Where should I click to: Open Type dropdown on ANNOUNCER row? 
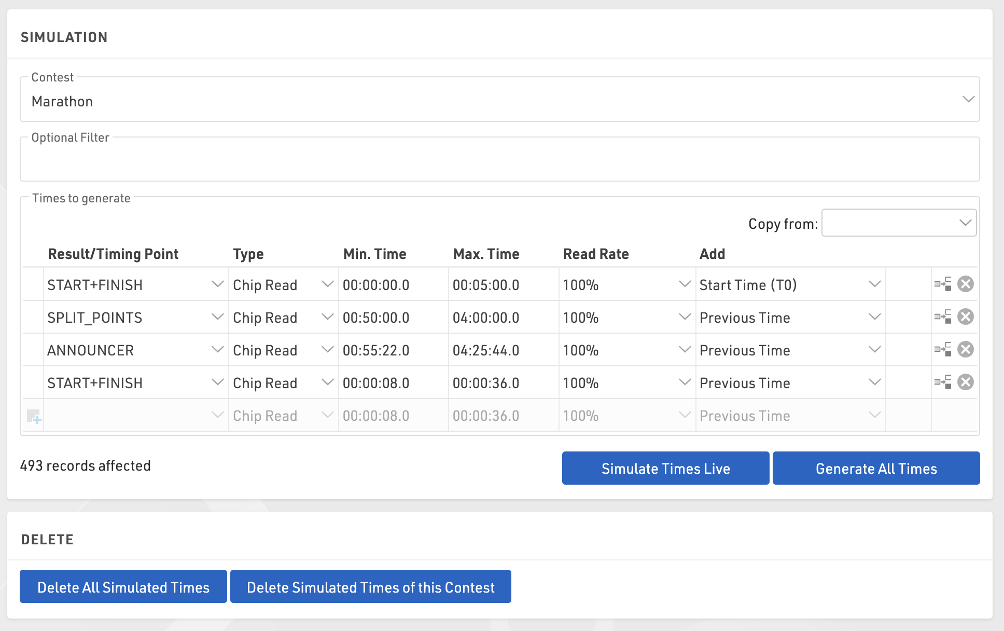tap(327, 350)
